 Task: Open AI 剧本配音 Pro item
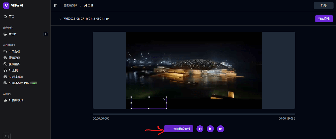(x=19, y=83)
